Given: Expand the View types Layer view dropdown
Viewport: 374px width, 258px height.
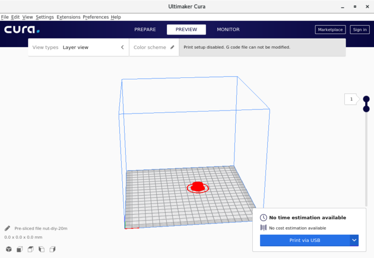Looking at the screenshot, I should 78,48.
